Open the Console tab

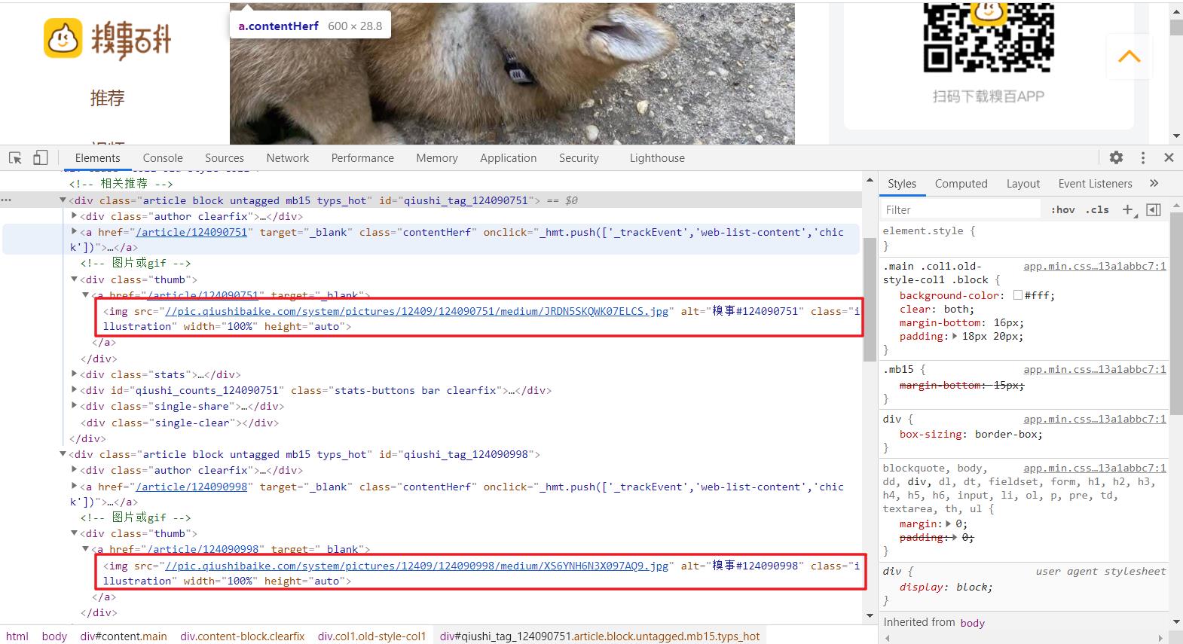point(163,158)
